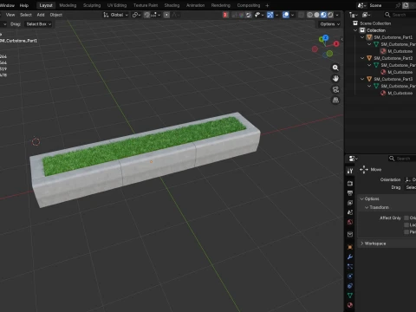Open the View Layer properties tab
The width and height of the screenshot is (416, 312).
[x=350, y=203]
